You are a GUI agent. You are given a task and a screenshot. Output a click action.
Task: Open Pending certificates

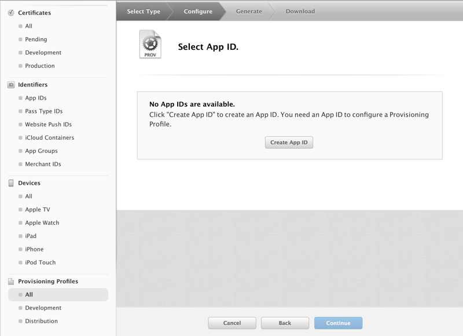tap(36, 39)
